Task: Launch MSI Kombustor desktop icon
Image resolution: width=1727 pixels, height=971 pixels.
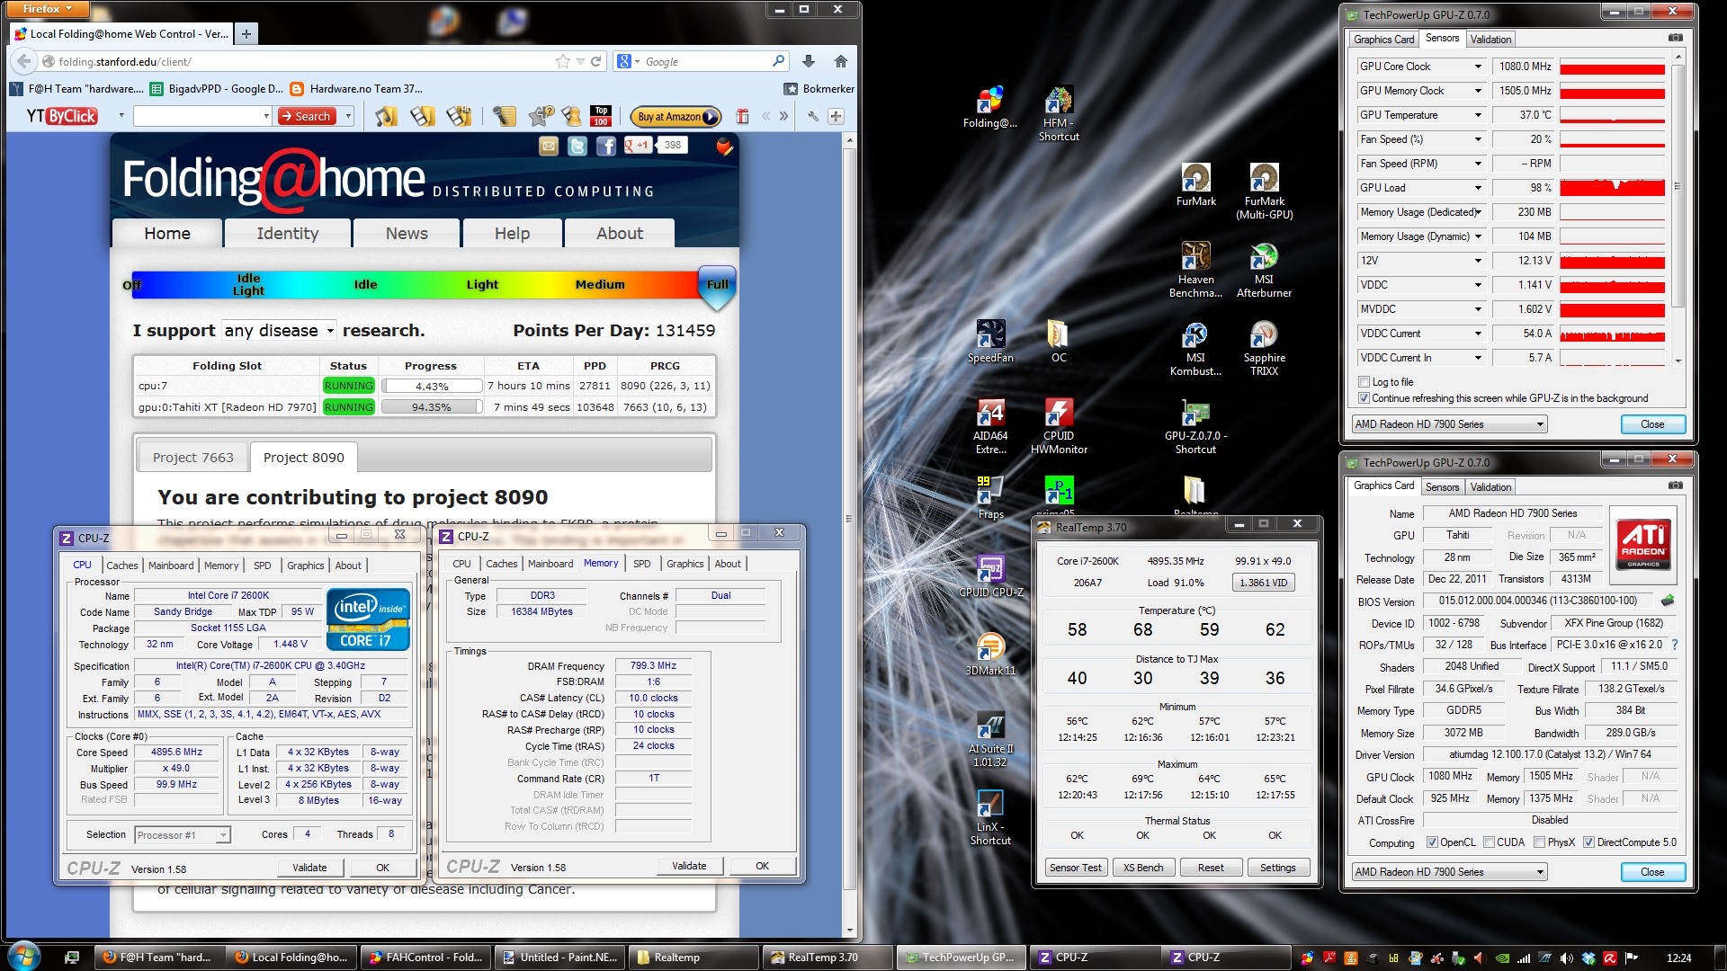Action: [1195, 349]
